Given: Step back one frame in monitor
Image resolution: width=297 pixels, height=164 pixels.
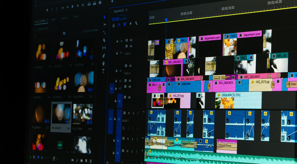Looking at the screenshot, I should point(68,7).
